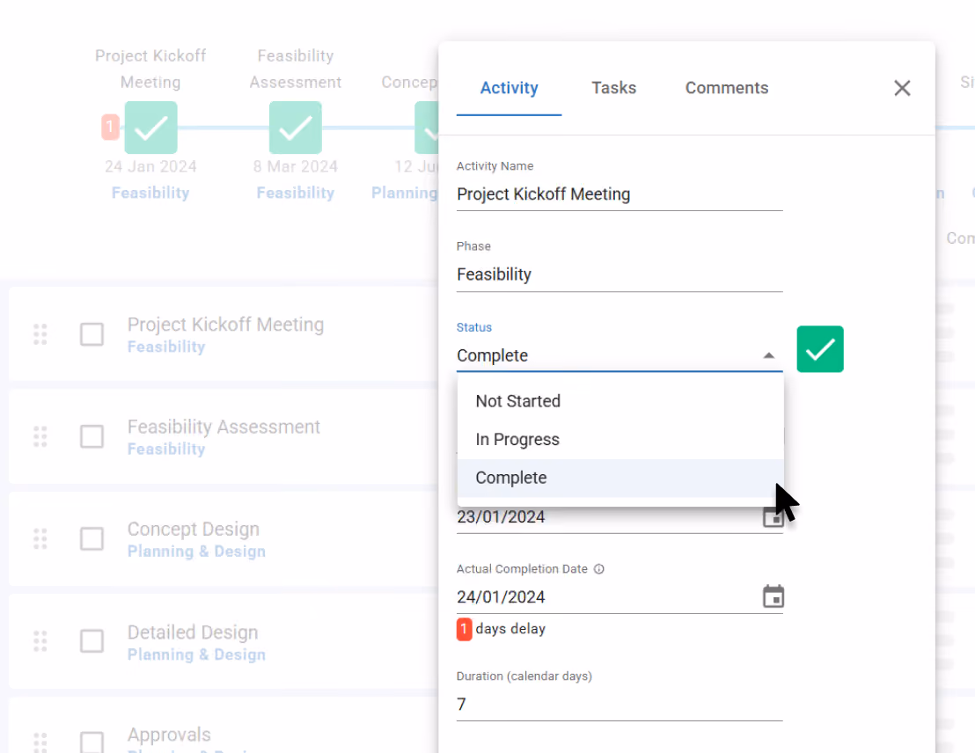
Task: Click drag handle of Project Kickoff Meeting row
Action: pos(40,334)
